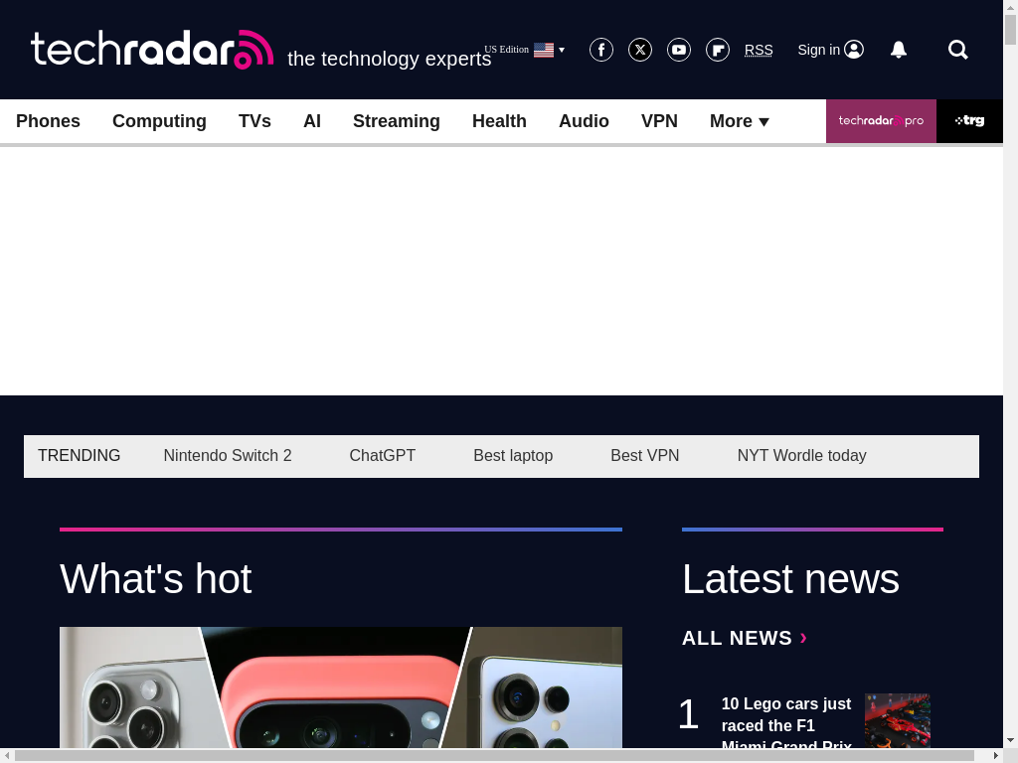This screenshot has width=1018, height=763.
Task: Open the ALL NEWS link
Action: pos(744,638)
